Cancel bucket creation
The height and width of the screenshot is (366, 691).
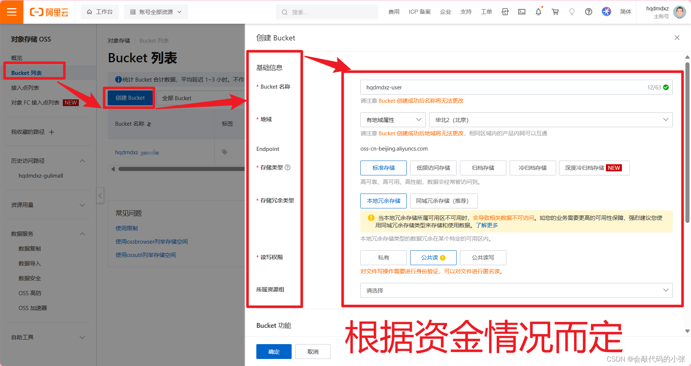click(313, 352)
